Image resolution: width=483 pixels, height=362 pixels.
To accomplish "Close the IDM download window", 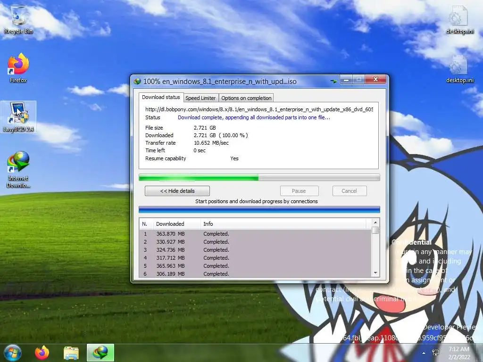I will click(375, 79).
